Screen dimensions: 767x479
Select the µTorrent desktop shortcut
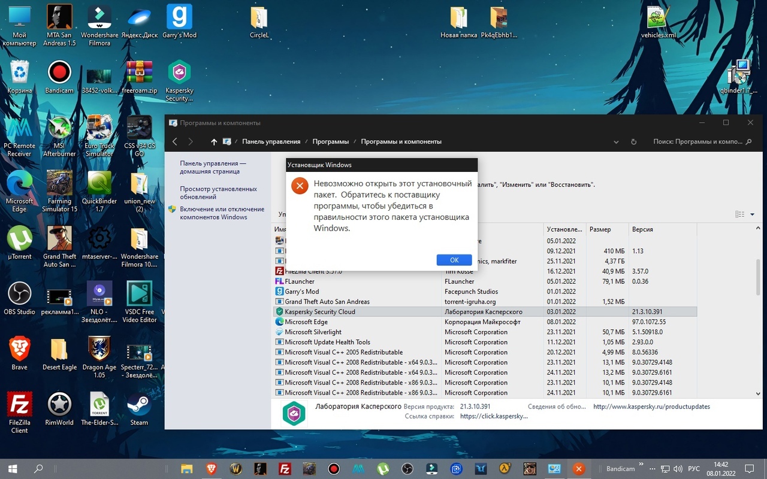click(x=20, y=242)
